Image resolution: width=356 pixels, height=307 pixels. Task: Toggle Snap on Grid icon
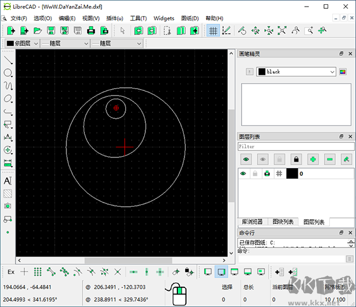pyautogui.click(x=38, y=271)
